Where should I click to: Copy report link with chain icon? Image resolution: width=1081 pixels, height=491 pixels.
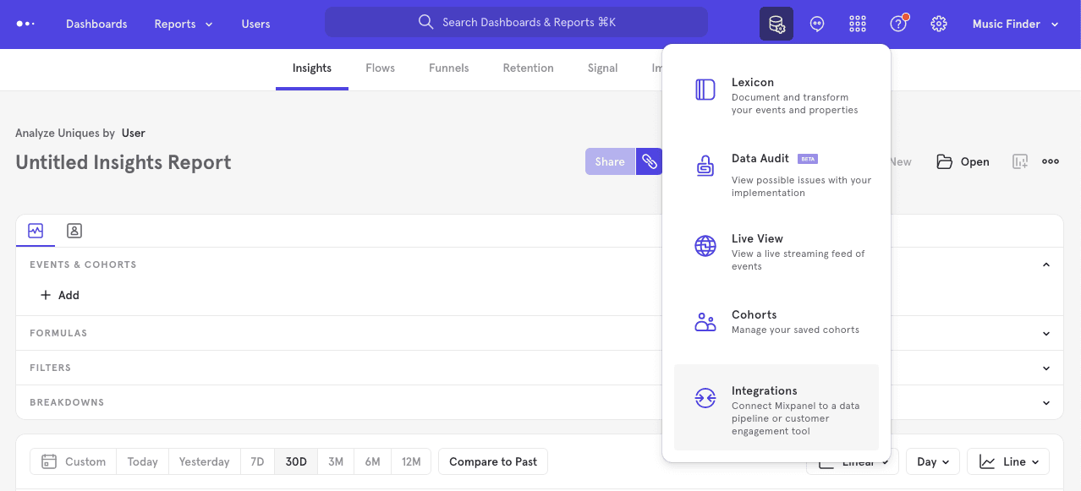[649, 161]
